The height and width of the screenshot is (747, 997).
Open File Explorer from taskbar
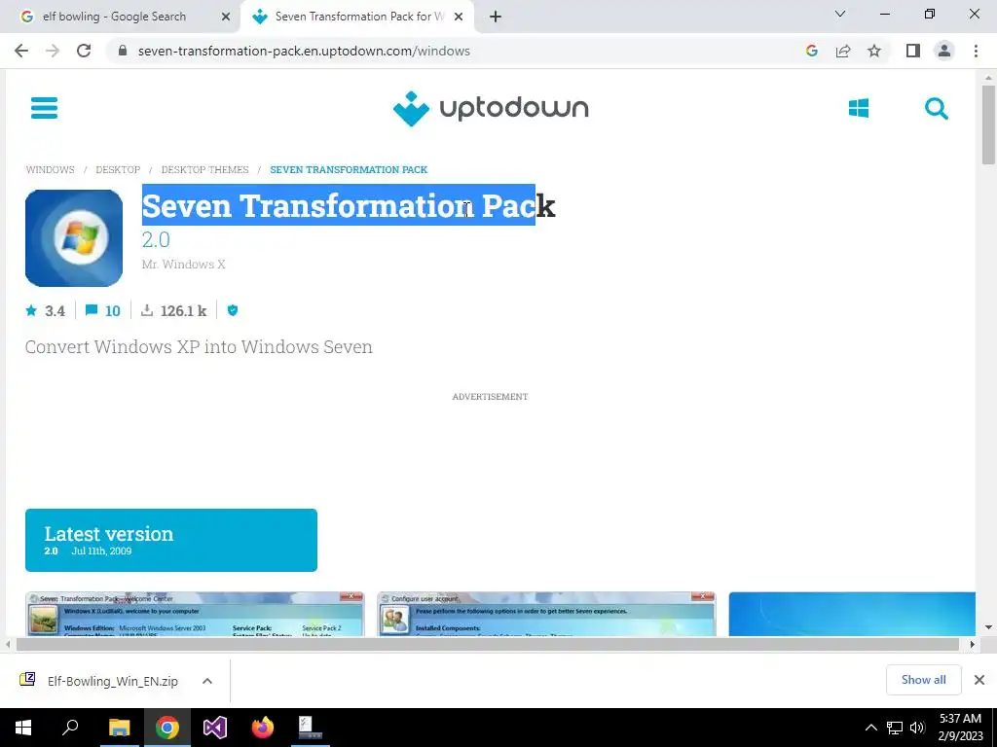pos(119,728)
